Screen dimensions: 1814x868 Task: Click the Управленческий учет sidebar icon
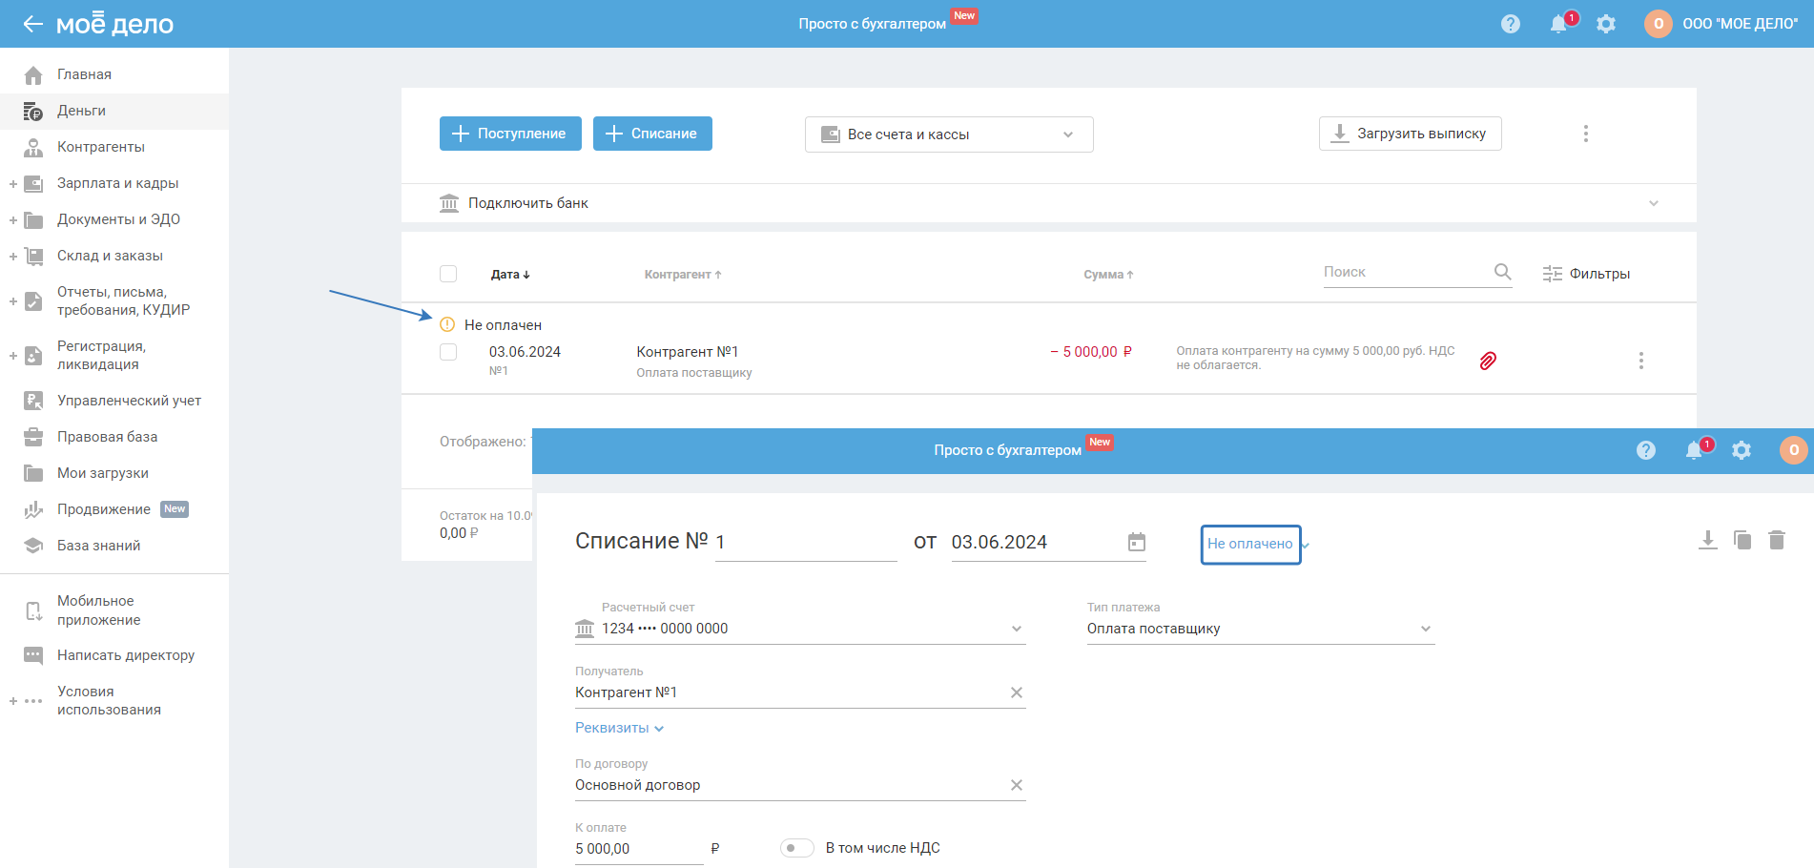click(33, 401)
